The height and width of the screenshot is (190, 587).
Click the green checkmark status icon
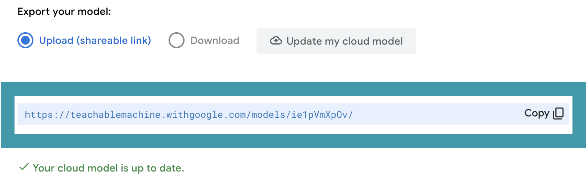click(24, 167)
